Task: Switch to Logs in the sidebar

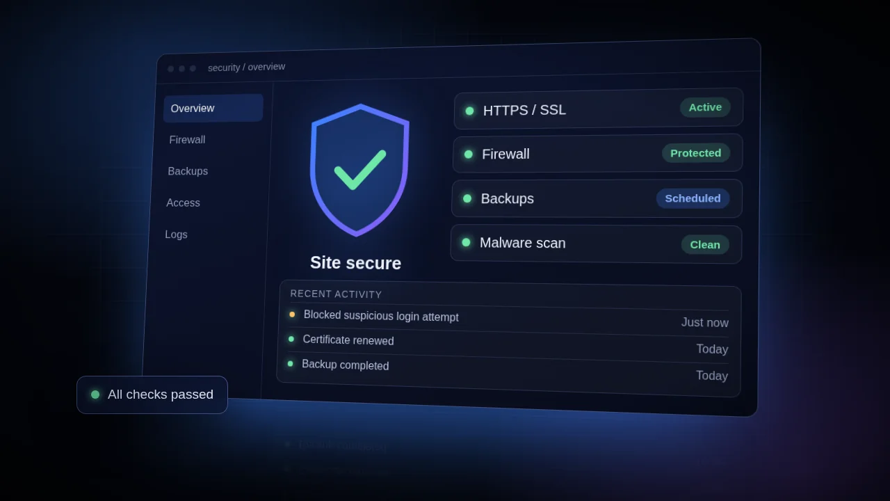Action: 176,234
